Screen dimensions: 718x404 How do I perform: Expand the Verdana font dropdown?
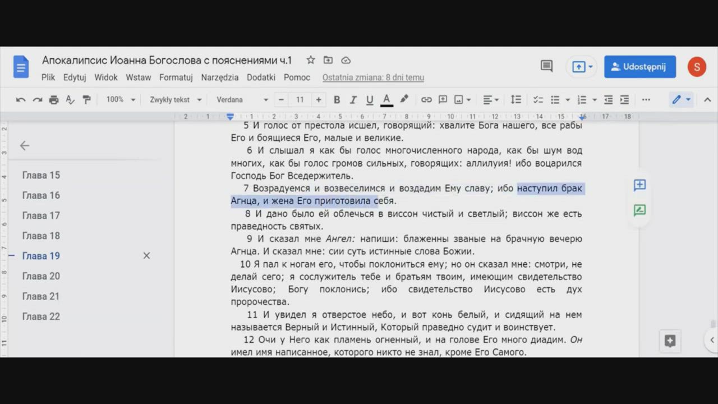tap(242, 100)
